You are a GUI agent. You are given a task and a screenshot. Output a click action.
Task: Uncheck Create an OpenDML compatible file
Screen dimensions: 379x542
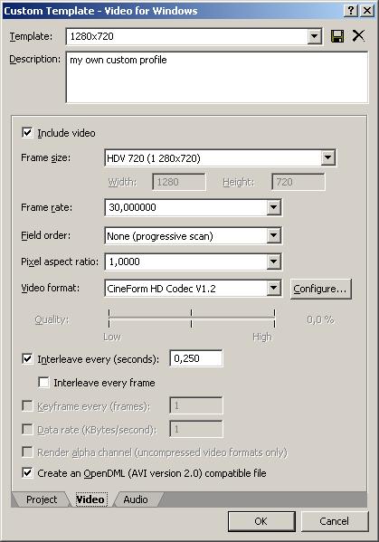[27, 472]
